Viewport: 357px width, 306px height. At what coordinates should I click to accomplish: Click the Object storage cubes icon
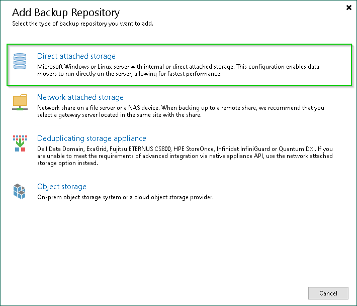pos(20,191)
